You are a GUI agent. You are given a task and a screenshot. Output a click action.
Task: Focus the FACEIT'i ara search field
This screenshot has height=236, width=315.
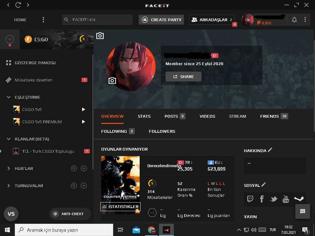click(97, 20)
